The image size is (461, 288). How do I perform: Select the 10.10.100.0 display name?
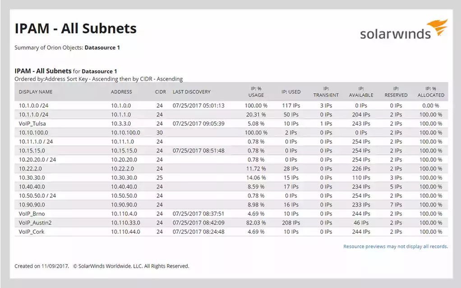pyautogui.click(x=33, y=133)
